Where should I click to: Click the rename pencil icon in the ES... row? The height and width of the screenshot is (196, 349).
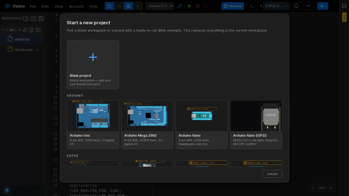click(x=25, y=30)
